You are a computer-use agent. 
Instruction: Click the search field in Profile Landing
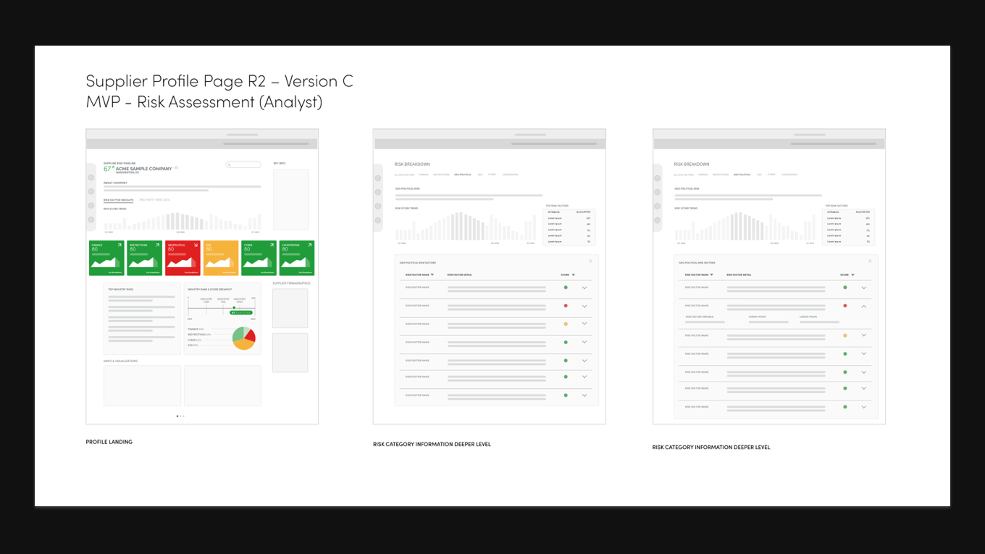243,164
